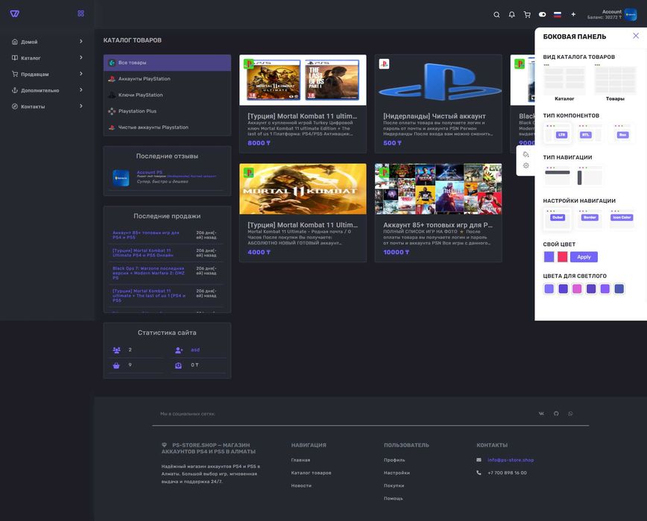The width and height of the screenshot is (647, 521).
Task: Click the Дополнительно anchor icon
Action: tap(15, 90)
